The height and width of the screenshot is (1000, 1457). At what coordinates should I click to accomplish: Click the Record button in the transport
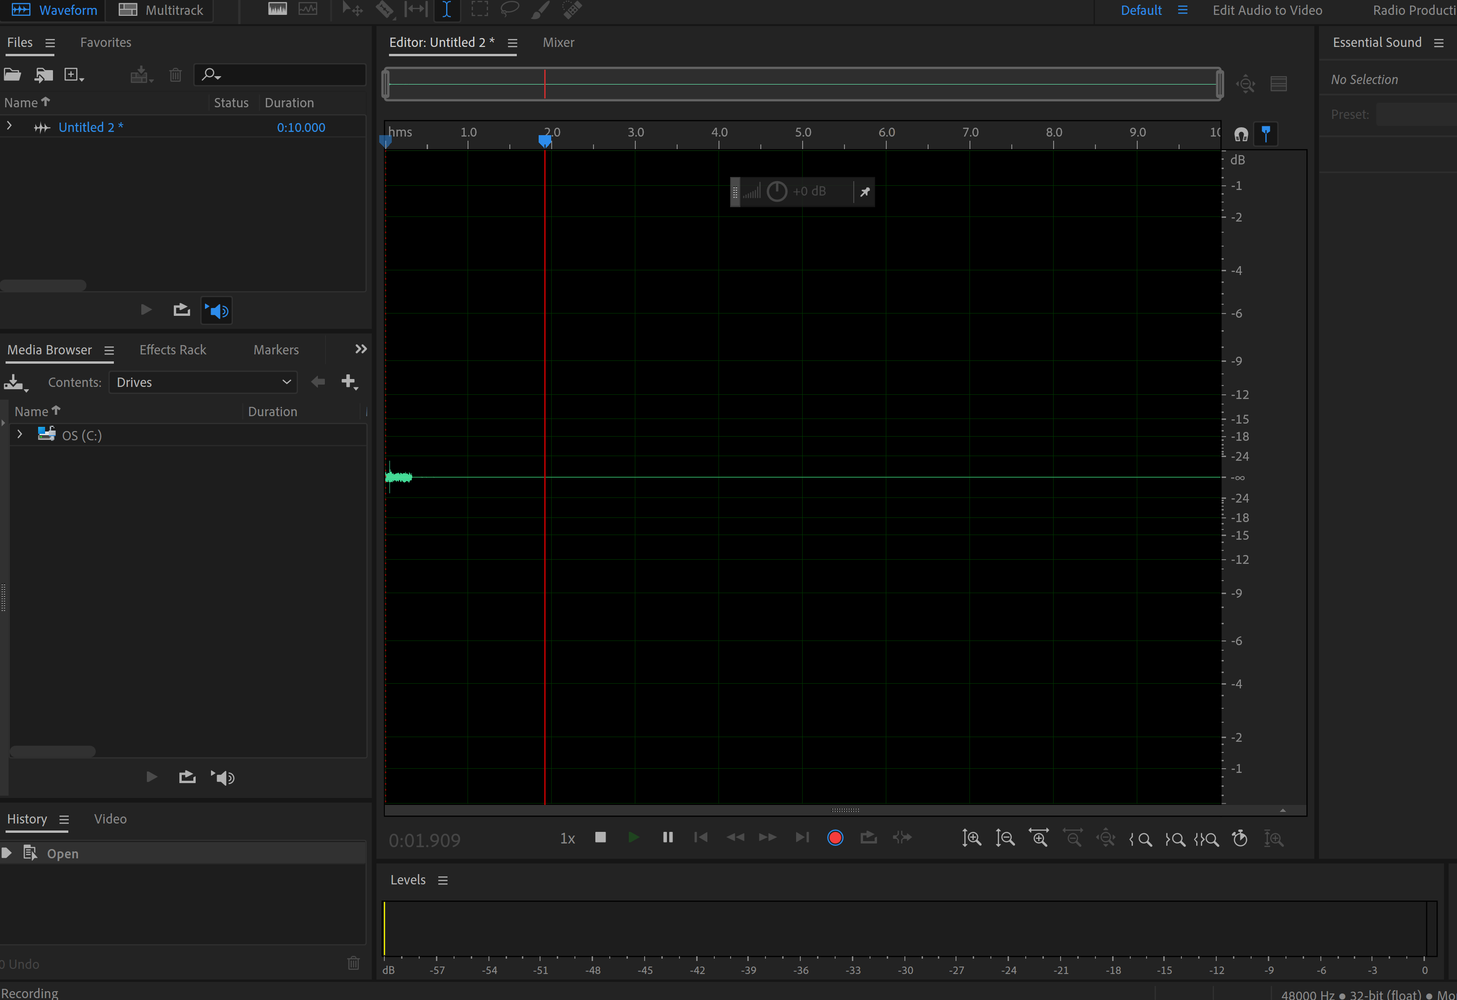tap(834, 838)
